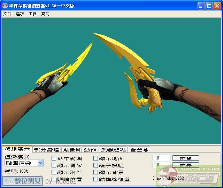This screenshot has height=188, width=223.
Task: Click the width scale input field beside 拉寬
Action: (x=161, y=158)
